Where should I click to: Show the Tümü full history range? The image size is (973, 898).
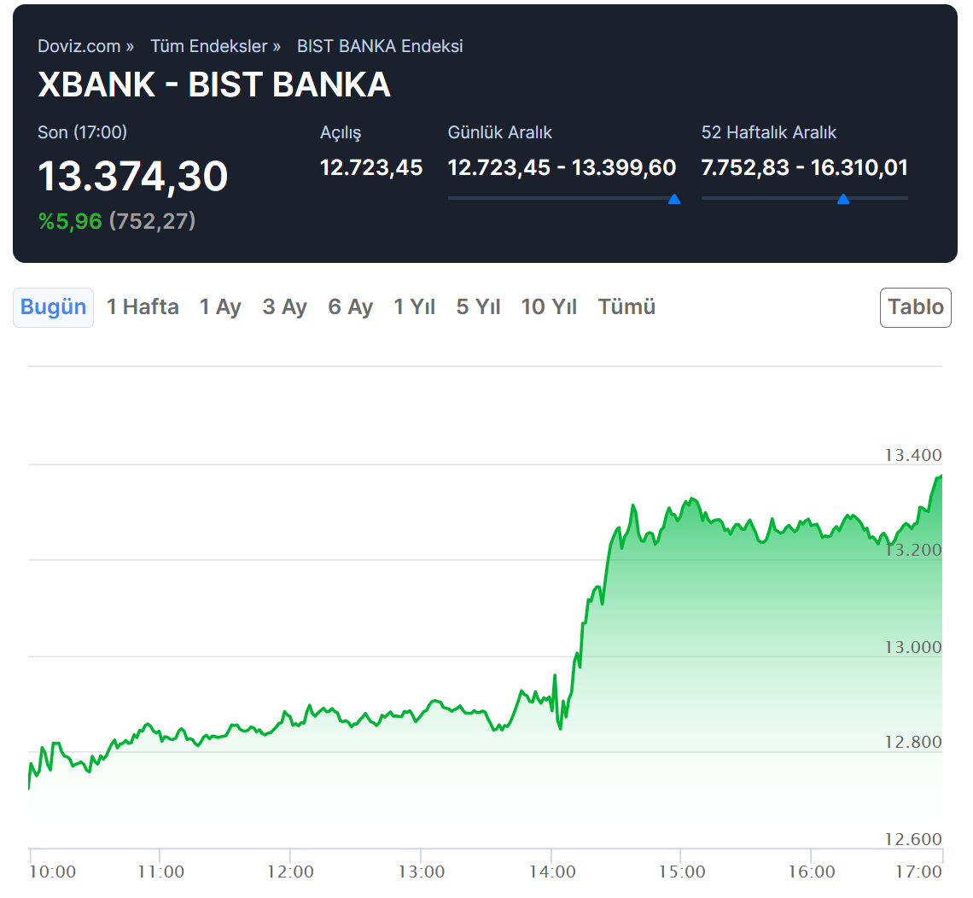pyautogui.click(x=626, y=307)
